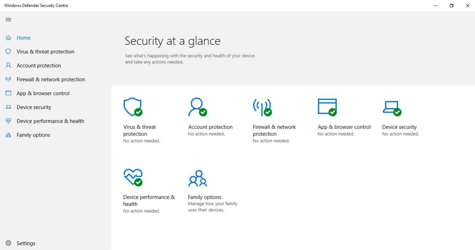
Task: Click the Settings gear icon in sidebar
Action: point(8,243)
